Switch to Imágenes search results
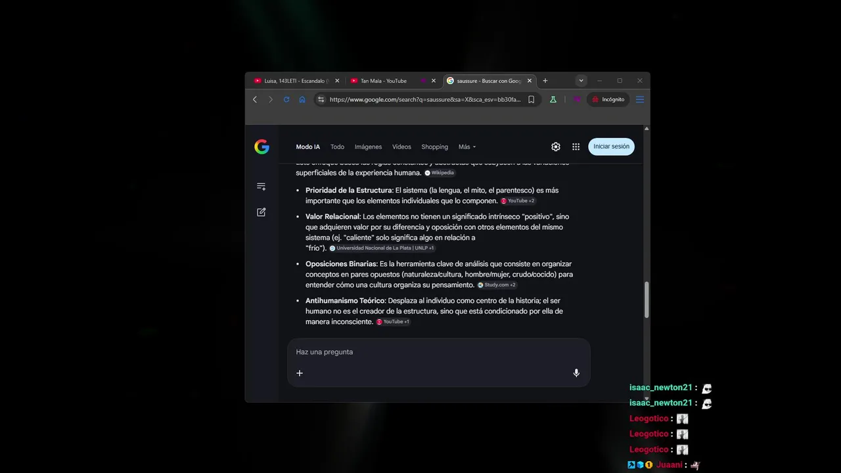This screenshot has height=473, width=841. click(368, 147)
